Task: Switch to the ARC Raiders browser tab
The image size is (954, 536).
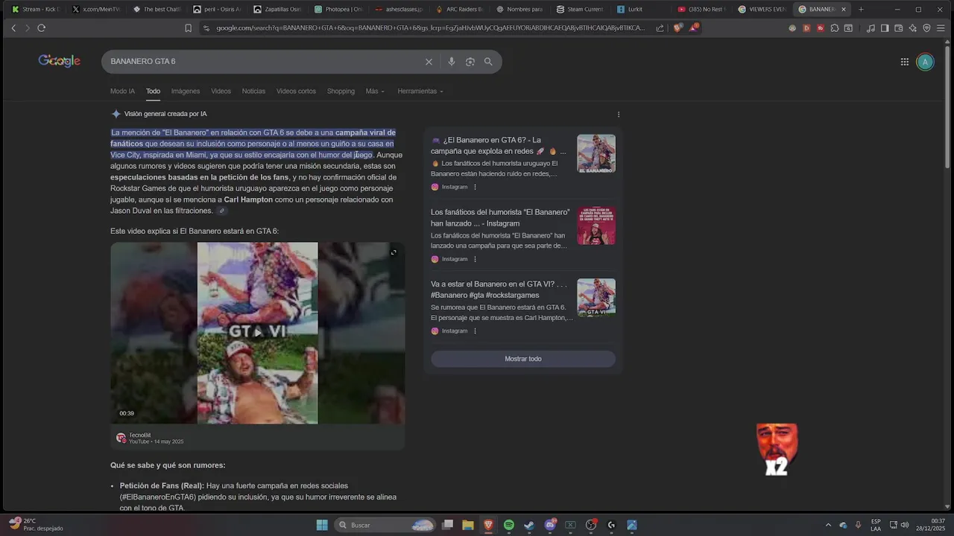Action: pyautogui.click(x=458, y=10)
